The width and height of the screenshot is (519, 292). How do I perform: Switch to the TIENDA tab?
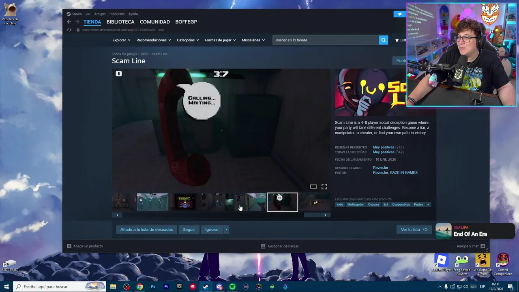(x=92, y=22)
